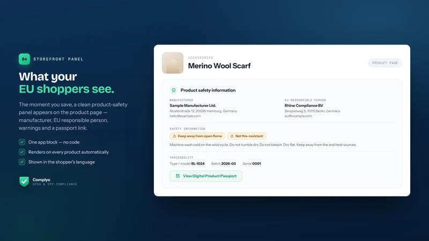Click the View Digital Product Passport button

tap(206, 176)
